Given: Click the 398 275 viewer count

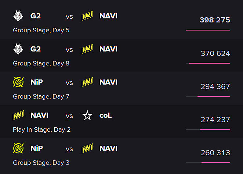Looking at the screenshot, I should (x=215, y=20).
